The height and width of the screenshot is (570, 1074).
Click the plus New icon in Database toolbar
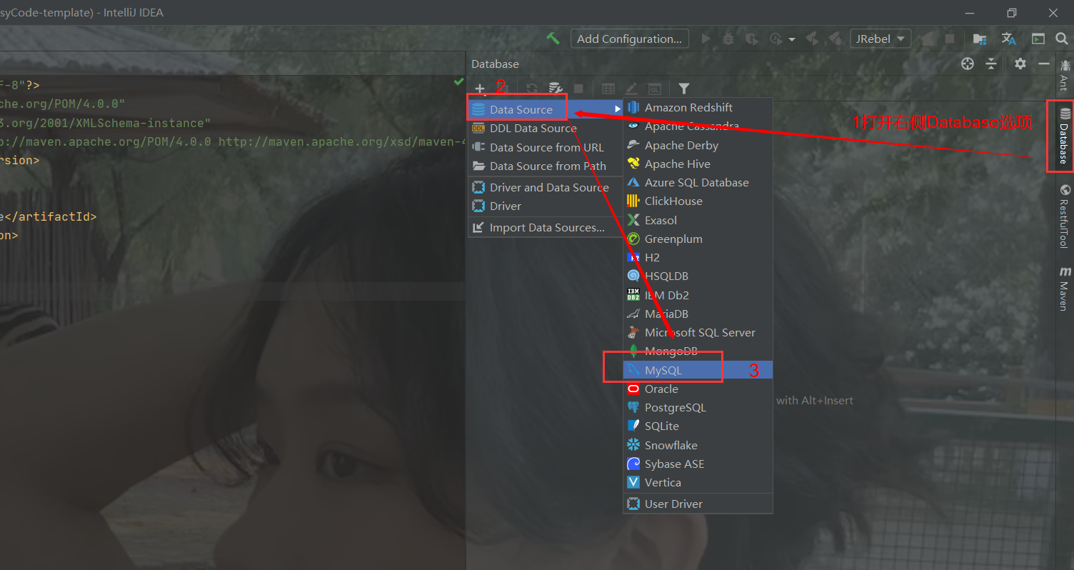tap(480, 89)
